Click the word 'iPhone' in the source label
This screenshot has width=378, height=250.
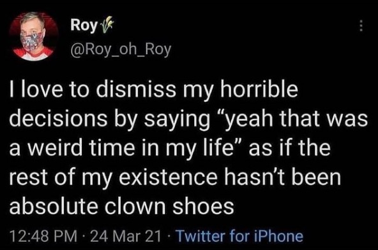coord(278,236)
